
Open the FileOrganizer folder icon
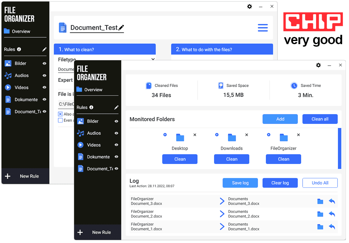click(x=284, y=137)
